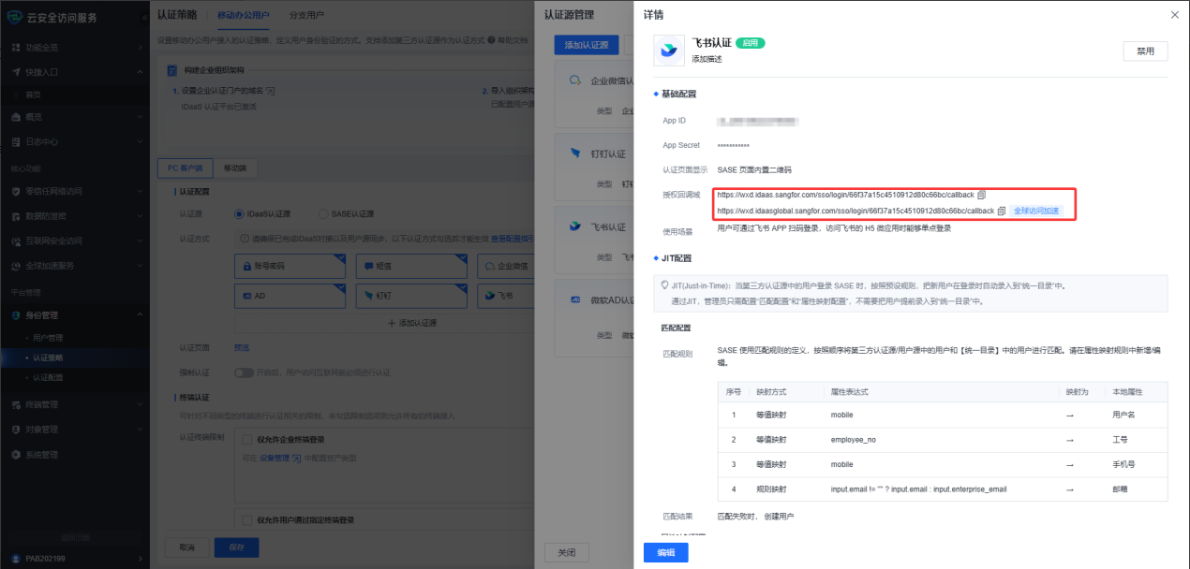
Task: Click the blue 编辑 button
Action: point(665,552)
